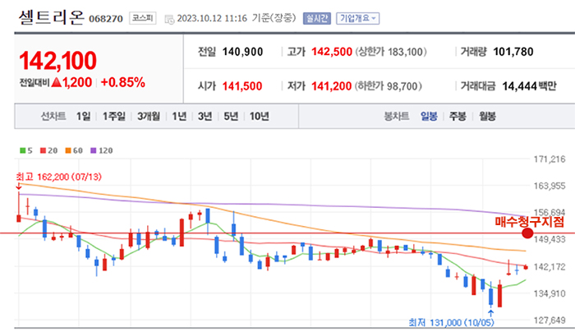
Task: Switch to the 월봉 monthly candle chart
Action: tap(487, 117)
